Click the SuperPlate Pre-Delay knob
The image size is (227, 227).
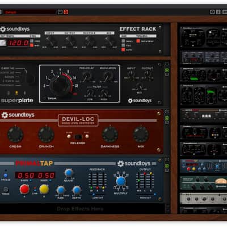86,76
